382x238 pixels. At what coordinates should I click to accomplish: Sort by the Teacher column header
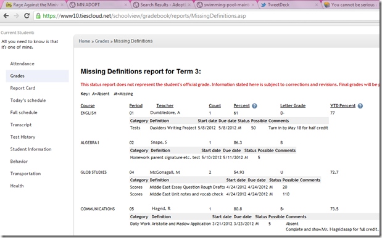(x=165, y=105)
